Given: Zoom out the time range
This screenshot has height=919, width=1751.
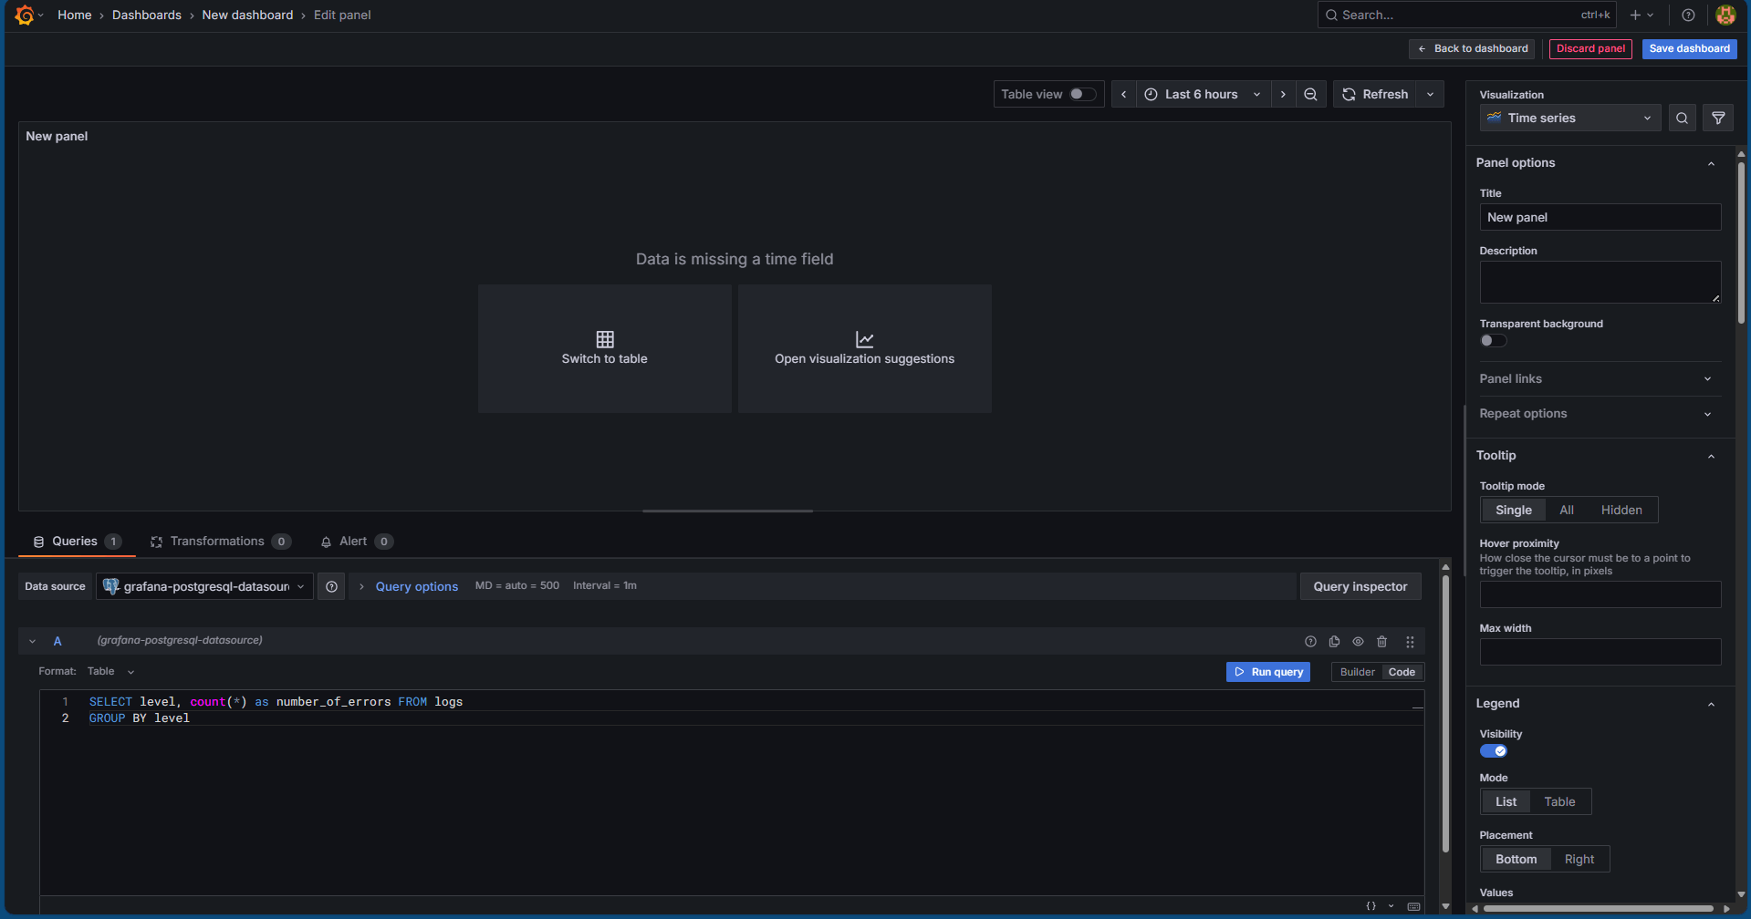Looking at the screenshot, I should click(1310, 94).
